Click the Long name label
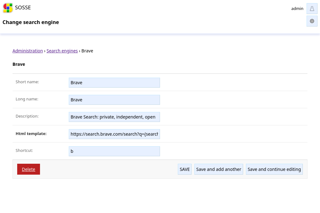Screen dimensions: 320x213 click(x=27, y=99)
